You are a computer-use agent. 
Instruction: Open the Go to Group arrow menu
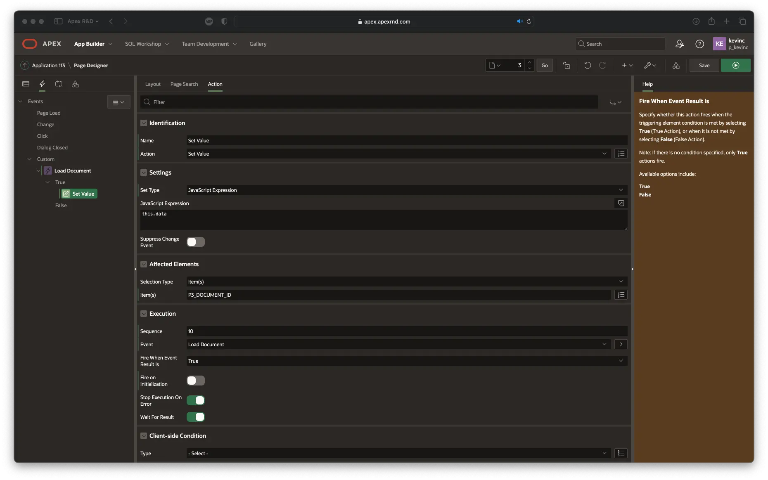point(615,102)
